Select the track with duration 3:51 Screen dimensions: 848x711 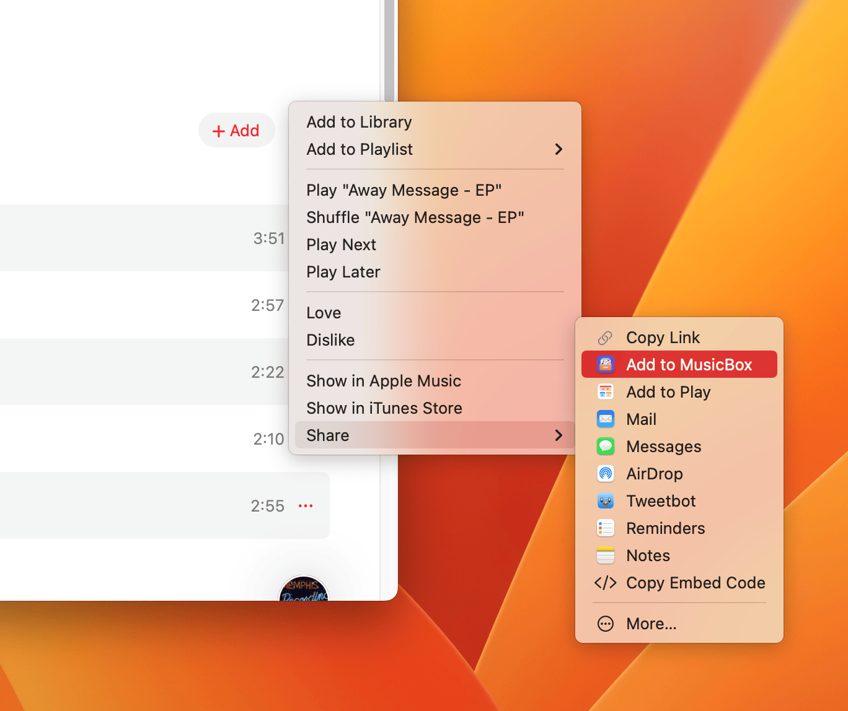(143, 238)
